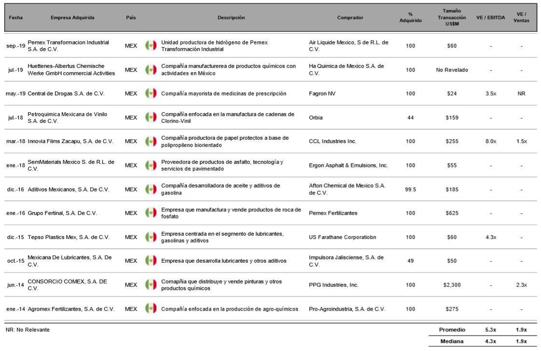
Task: Select buyer 'Ergon Asphalt & Emulsions, Inc.'
Action: (348, 165)
